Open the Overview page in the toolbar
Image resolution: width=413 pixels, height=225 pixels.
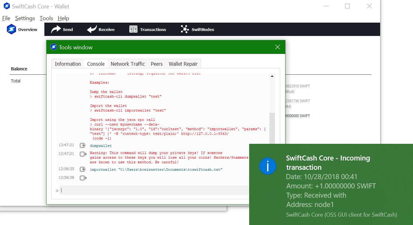tap(22, 29)
